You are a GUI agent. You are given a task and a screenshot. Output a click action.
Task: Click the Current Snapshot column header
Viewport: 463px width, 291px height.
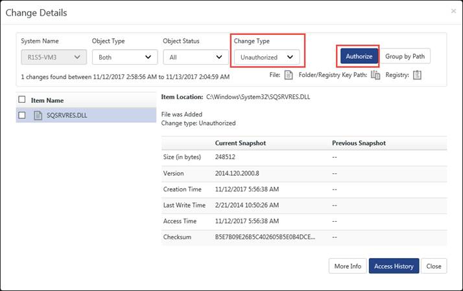[x=241, y=143]
